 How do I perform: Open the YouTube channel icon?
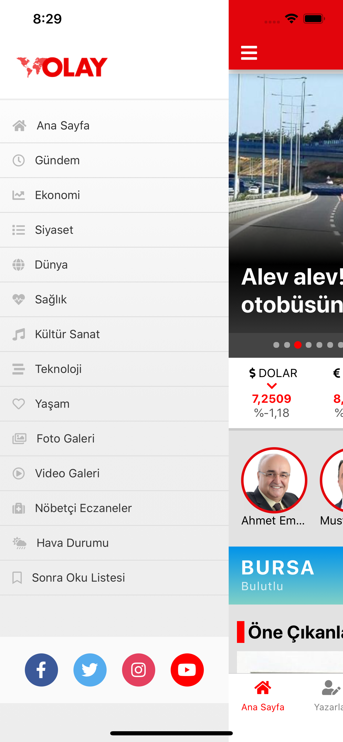pos(187,670)
